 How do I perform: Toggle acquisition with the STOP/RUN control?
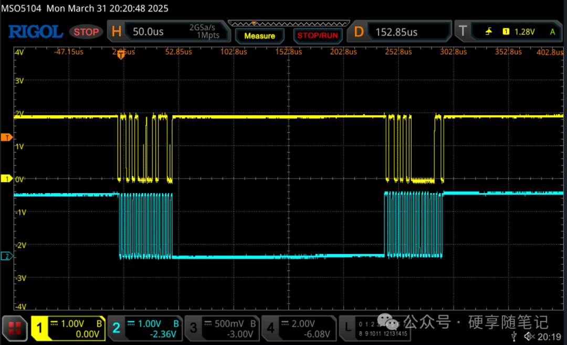coord(317,36)
